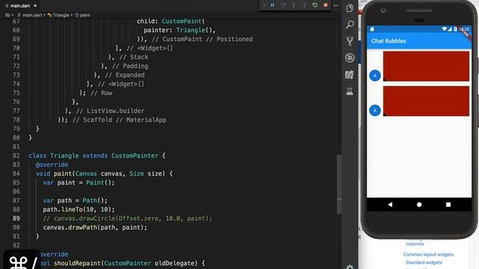Tap the first 'A' avatar in emulator
The height and width of the screenshot is (269, 479).
pos(375,75)
